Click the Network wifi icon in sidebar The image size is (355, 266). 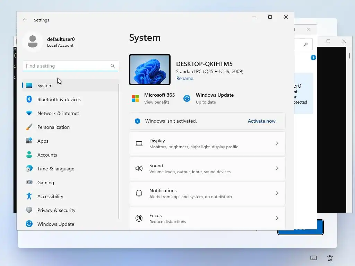point(29,113)
